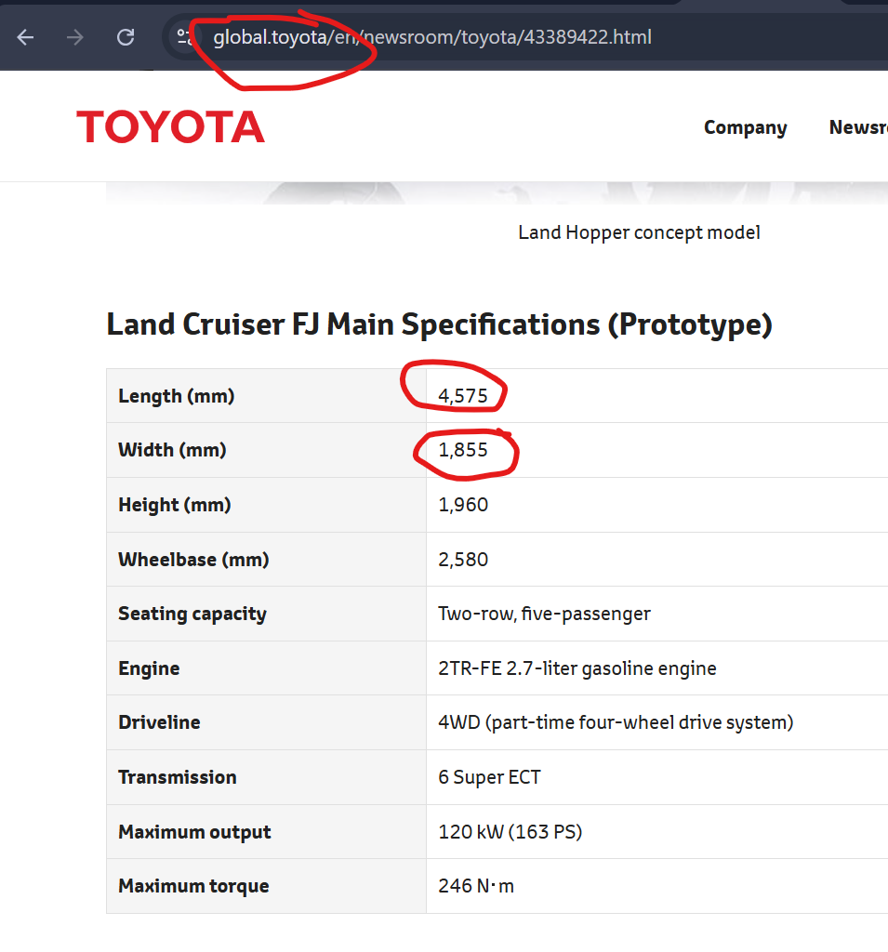Viewport: 888px width, 952px height.
Task: Select the Length value 4,575
Action: [x=463, y=396]
